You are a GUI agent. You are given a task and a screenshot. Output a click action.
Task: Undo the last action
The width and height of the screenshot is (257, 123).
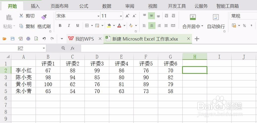click(x=44, y=39)
